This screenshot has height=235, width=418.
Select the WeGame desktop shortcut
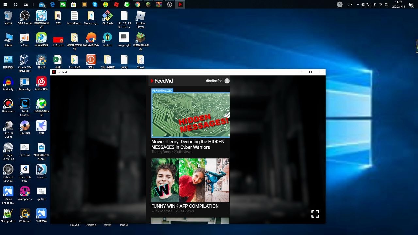pyautogui.click(x=25, y=215)
